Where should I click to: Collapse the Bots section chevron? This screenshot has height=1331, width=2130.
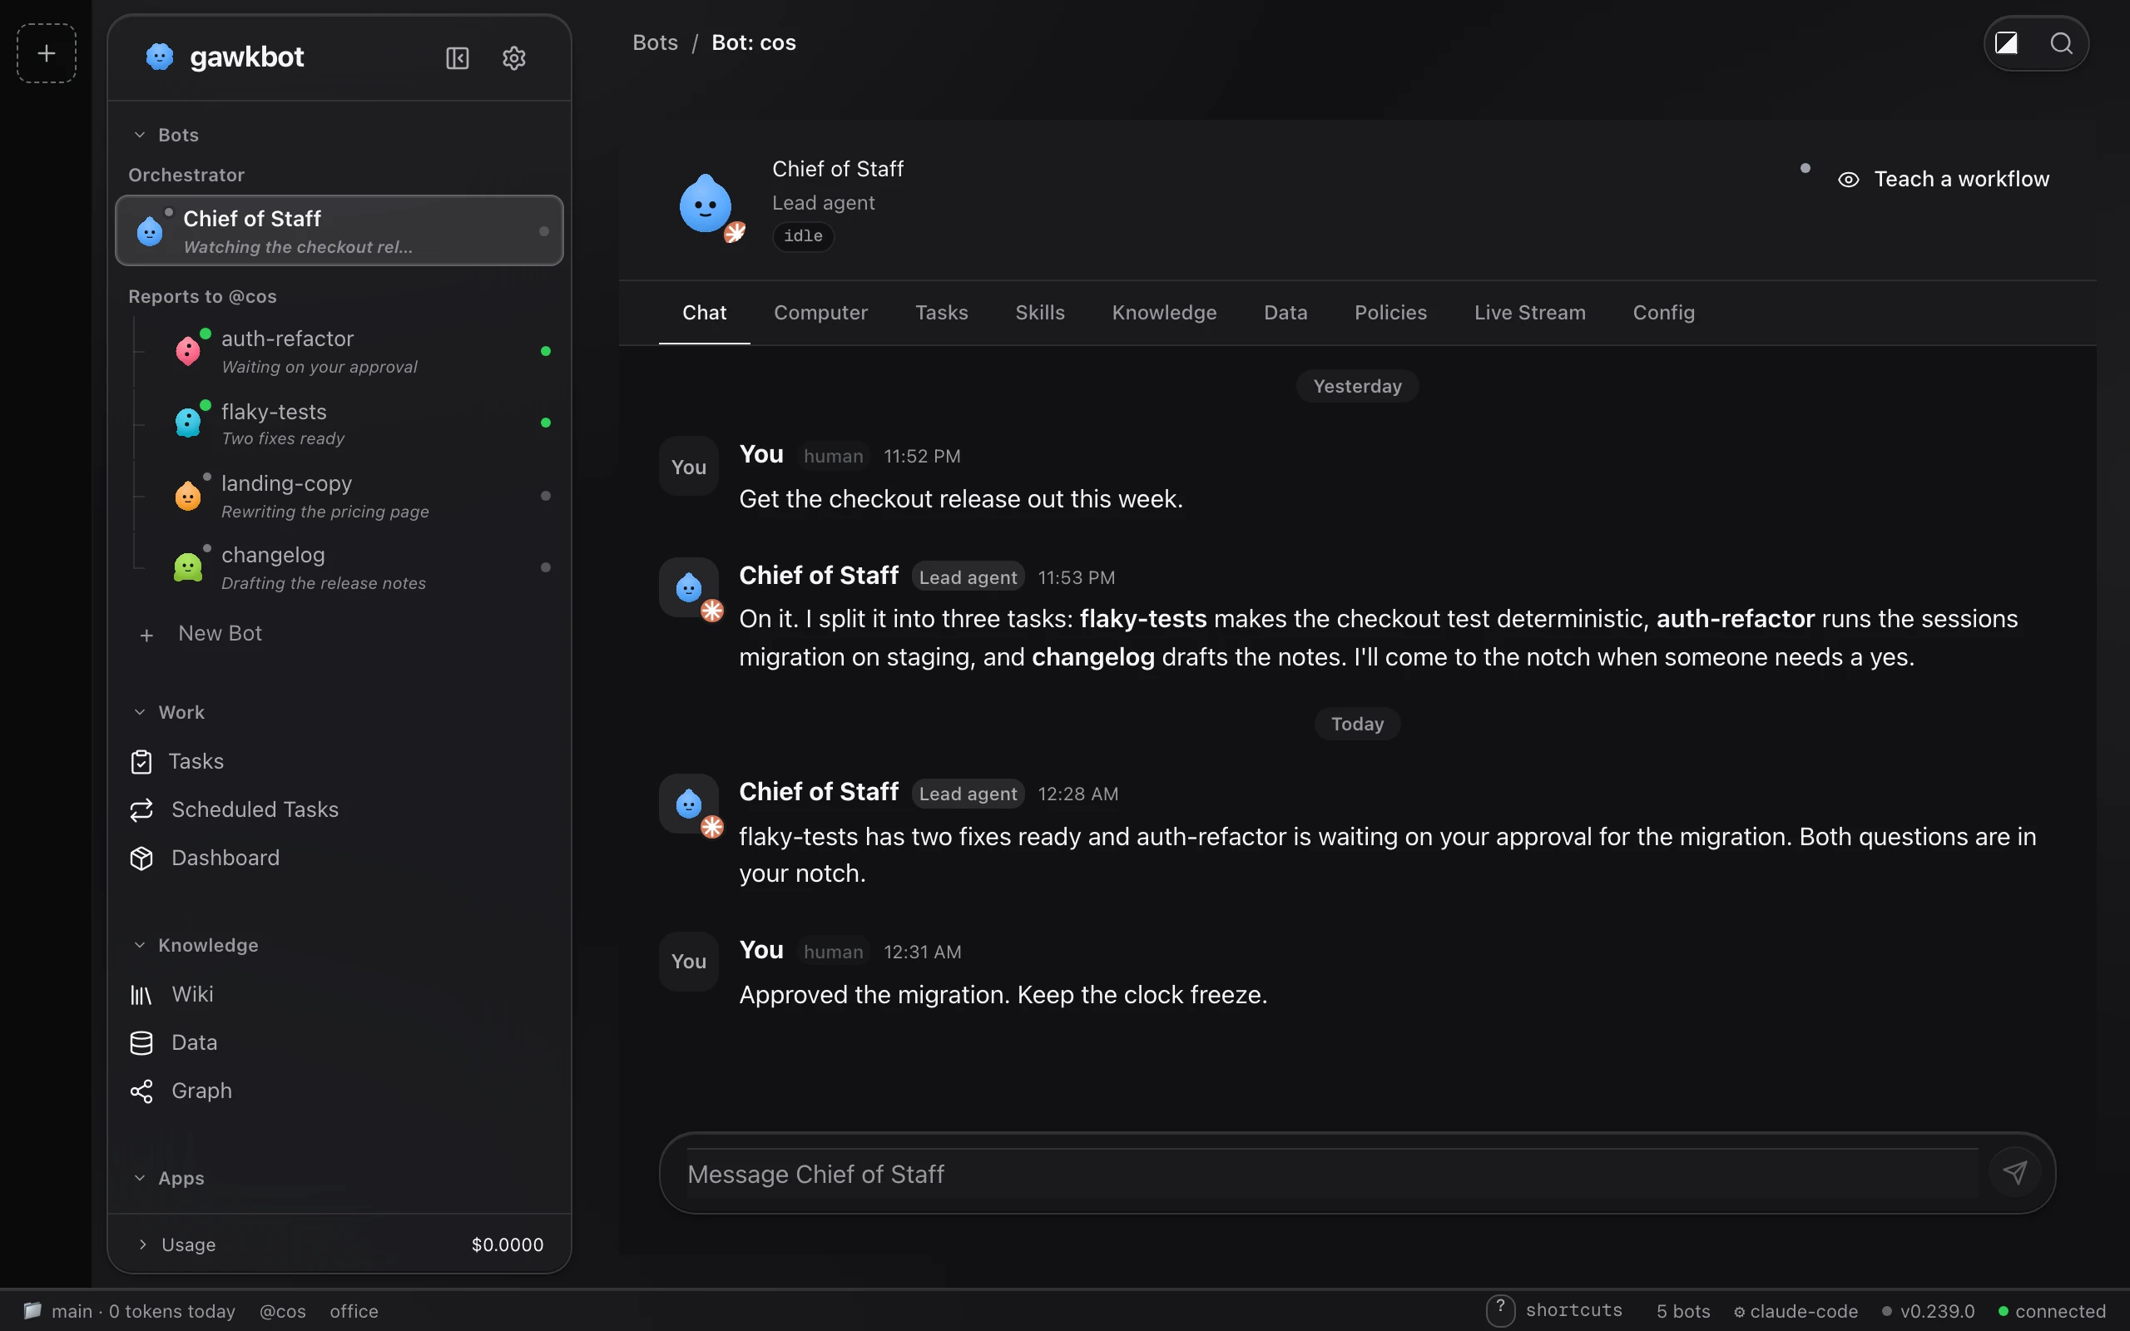pos(139,135)
